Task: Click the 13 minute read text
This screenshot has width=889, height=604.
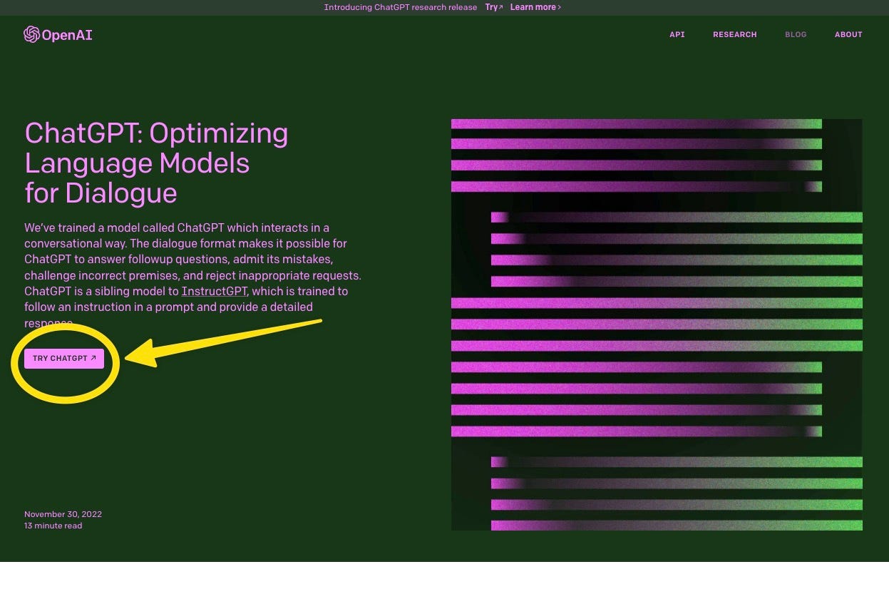Action: point(53,526)
